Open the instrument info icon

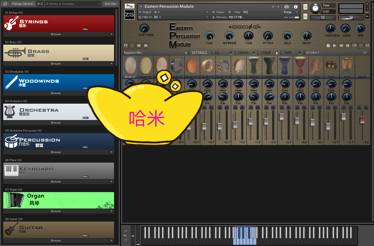coord(295,7)
